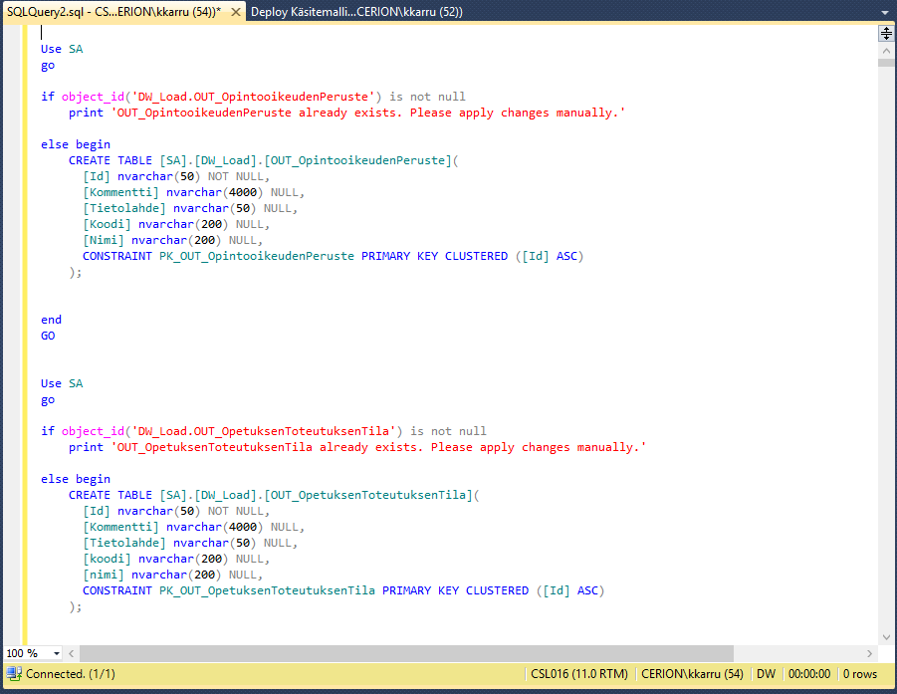Click the CREATE TABLE OUT_OpintooikeudenPeruste line
The width and height of the screenshot is (897, 694).
pyautogui.click(x=264, y=160)
